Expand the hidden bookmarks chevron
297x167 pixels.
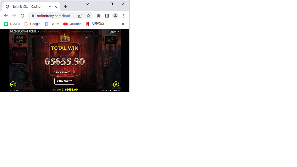pyautogui.click(x=123, y=24)
